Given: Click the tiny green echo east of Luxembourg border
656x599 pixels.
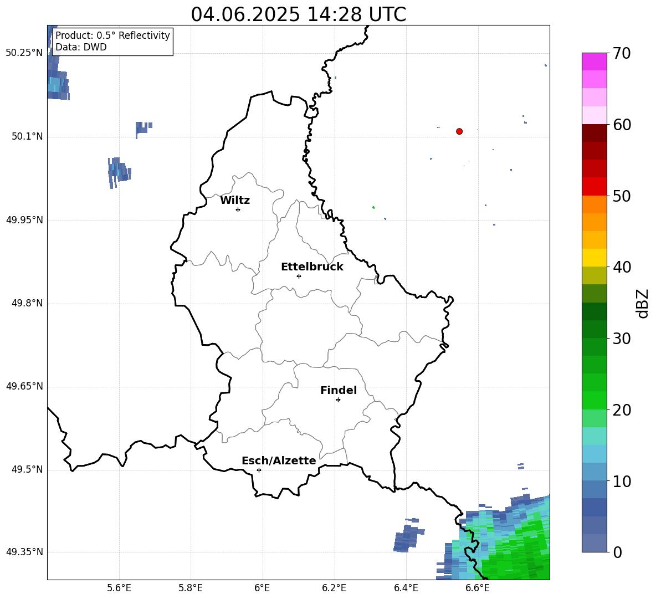Looking at the screenshot, I should pyautogui.click(x=373, y=207).
